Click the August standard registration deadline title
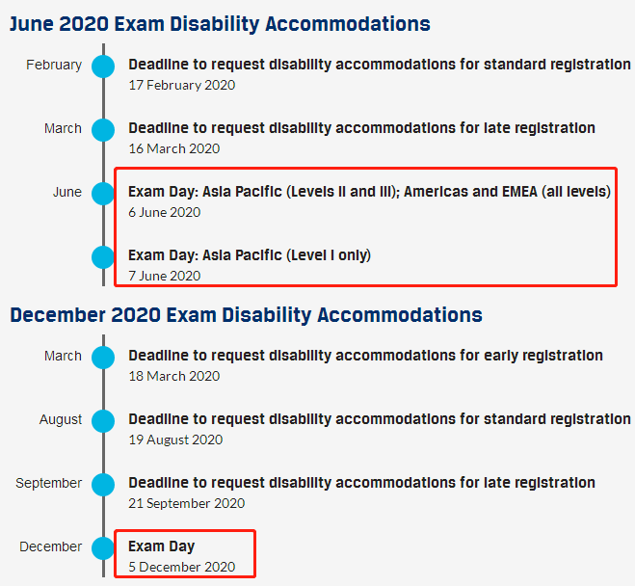The height and width of the screenshot is (586, 635). tap(380, 419)
